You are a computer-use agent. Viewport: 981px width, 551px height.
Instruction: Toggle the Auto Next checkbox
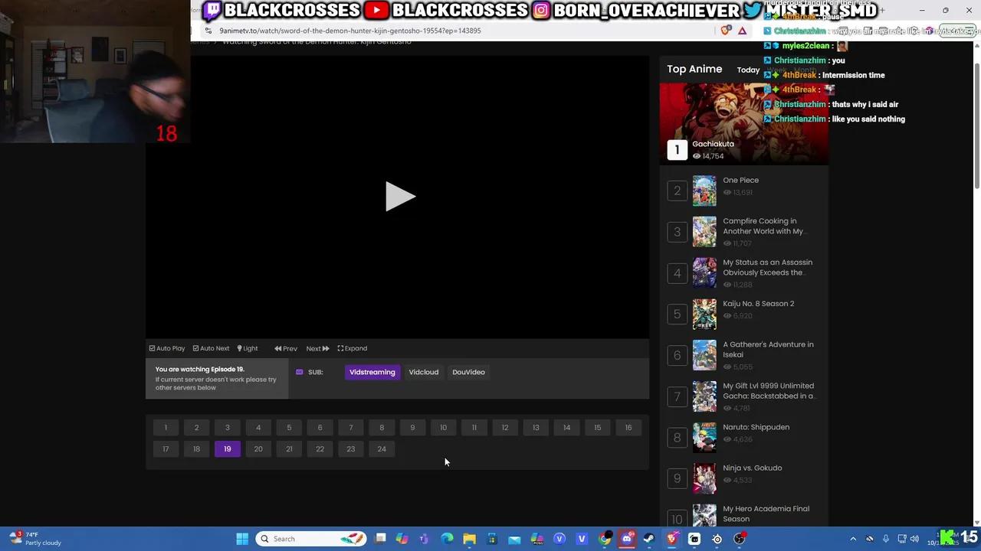pyautogui.click(x=211, y=348)
